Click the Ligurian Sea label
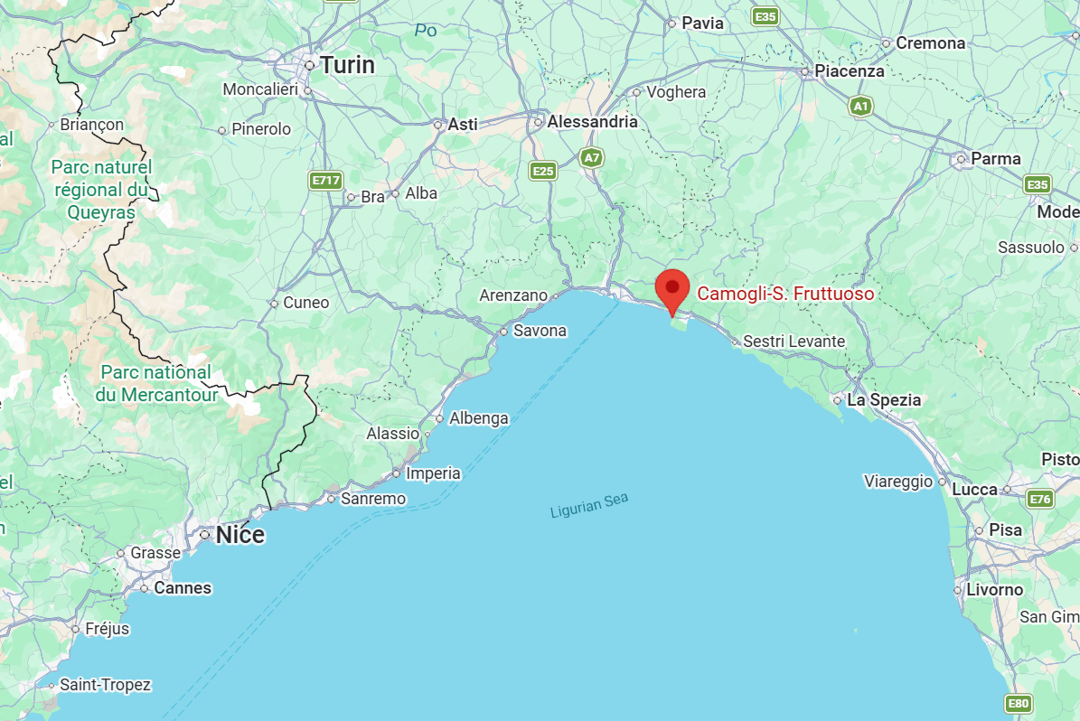The image size is (1080, 721). [x=589, y=505]
